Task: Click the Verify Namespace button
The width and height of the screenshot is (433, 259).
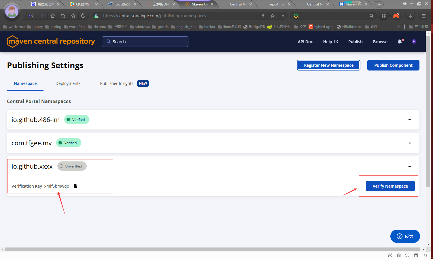Action: (x=390, y=186)
